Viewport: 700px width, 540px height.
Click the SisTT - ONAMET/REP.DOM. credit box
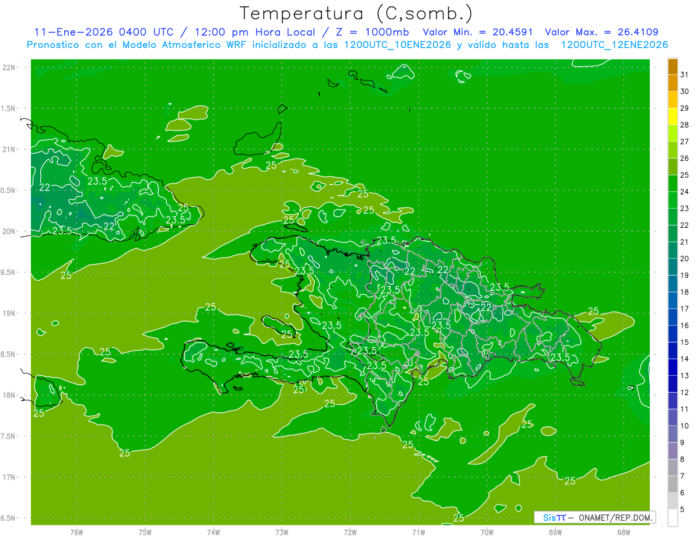[594, 517]
